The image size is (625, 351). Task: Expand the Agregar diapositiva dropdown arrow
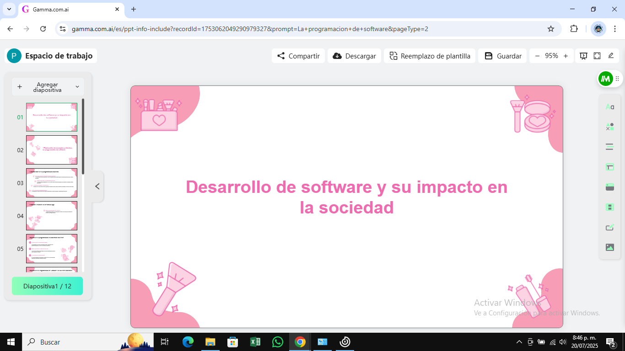[x=77, y=87]
